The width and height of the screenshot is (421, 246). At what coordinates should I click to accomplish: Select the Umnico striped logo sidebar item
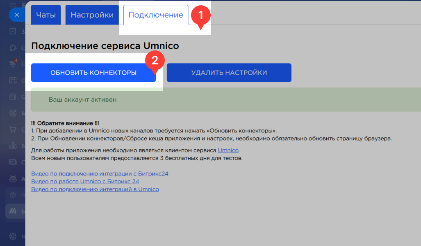(x=13, y=211)
